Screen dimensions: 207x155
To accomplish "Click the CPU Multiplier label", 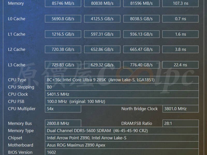I will coord(22,109).
